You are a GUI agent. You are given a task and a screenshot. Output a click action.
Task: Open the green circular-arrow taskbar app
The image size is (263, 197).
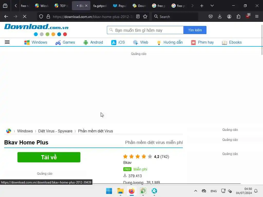[143, 191]
